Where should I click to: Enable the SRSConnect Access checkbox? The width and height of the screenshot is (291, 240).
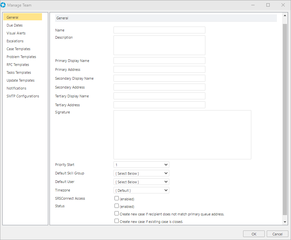[116, 198]
